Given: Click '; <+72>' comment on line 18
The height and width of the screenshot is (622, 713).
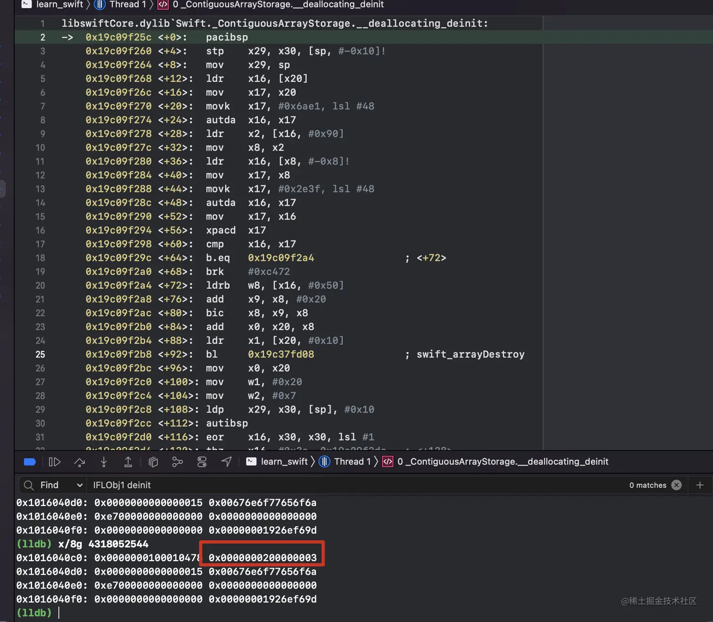Looking at the screenshot, I should pyautogui.click(x=426, y=258).
